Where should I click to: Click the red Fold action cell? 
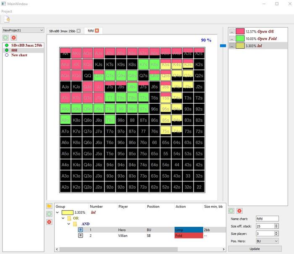(x=189, y=236)
